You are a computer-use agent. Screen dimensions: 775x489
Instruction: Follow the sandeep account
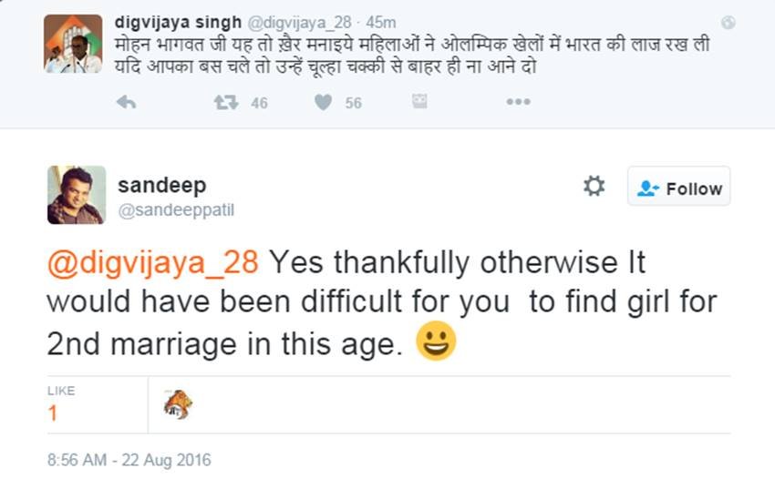click(x=678, y=188)
